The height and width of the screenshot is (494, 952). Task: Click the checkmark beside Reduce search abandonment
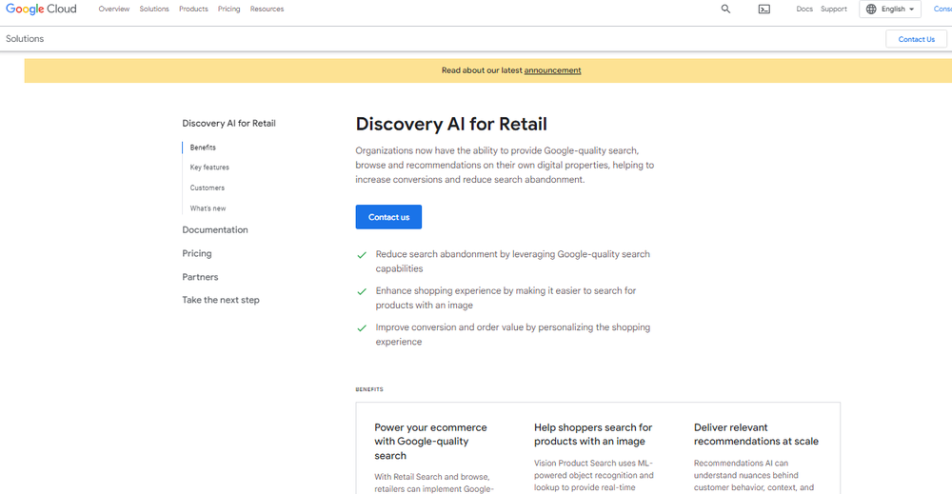(x=362, y=255)
